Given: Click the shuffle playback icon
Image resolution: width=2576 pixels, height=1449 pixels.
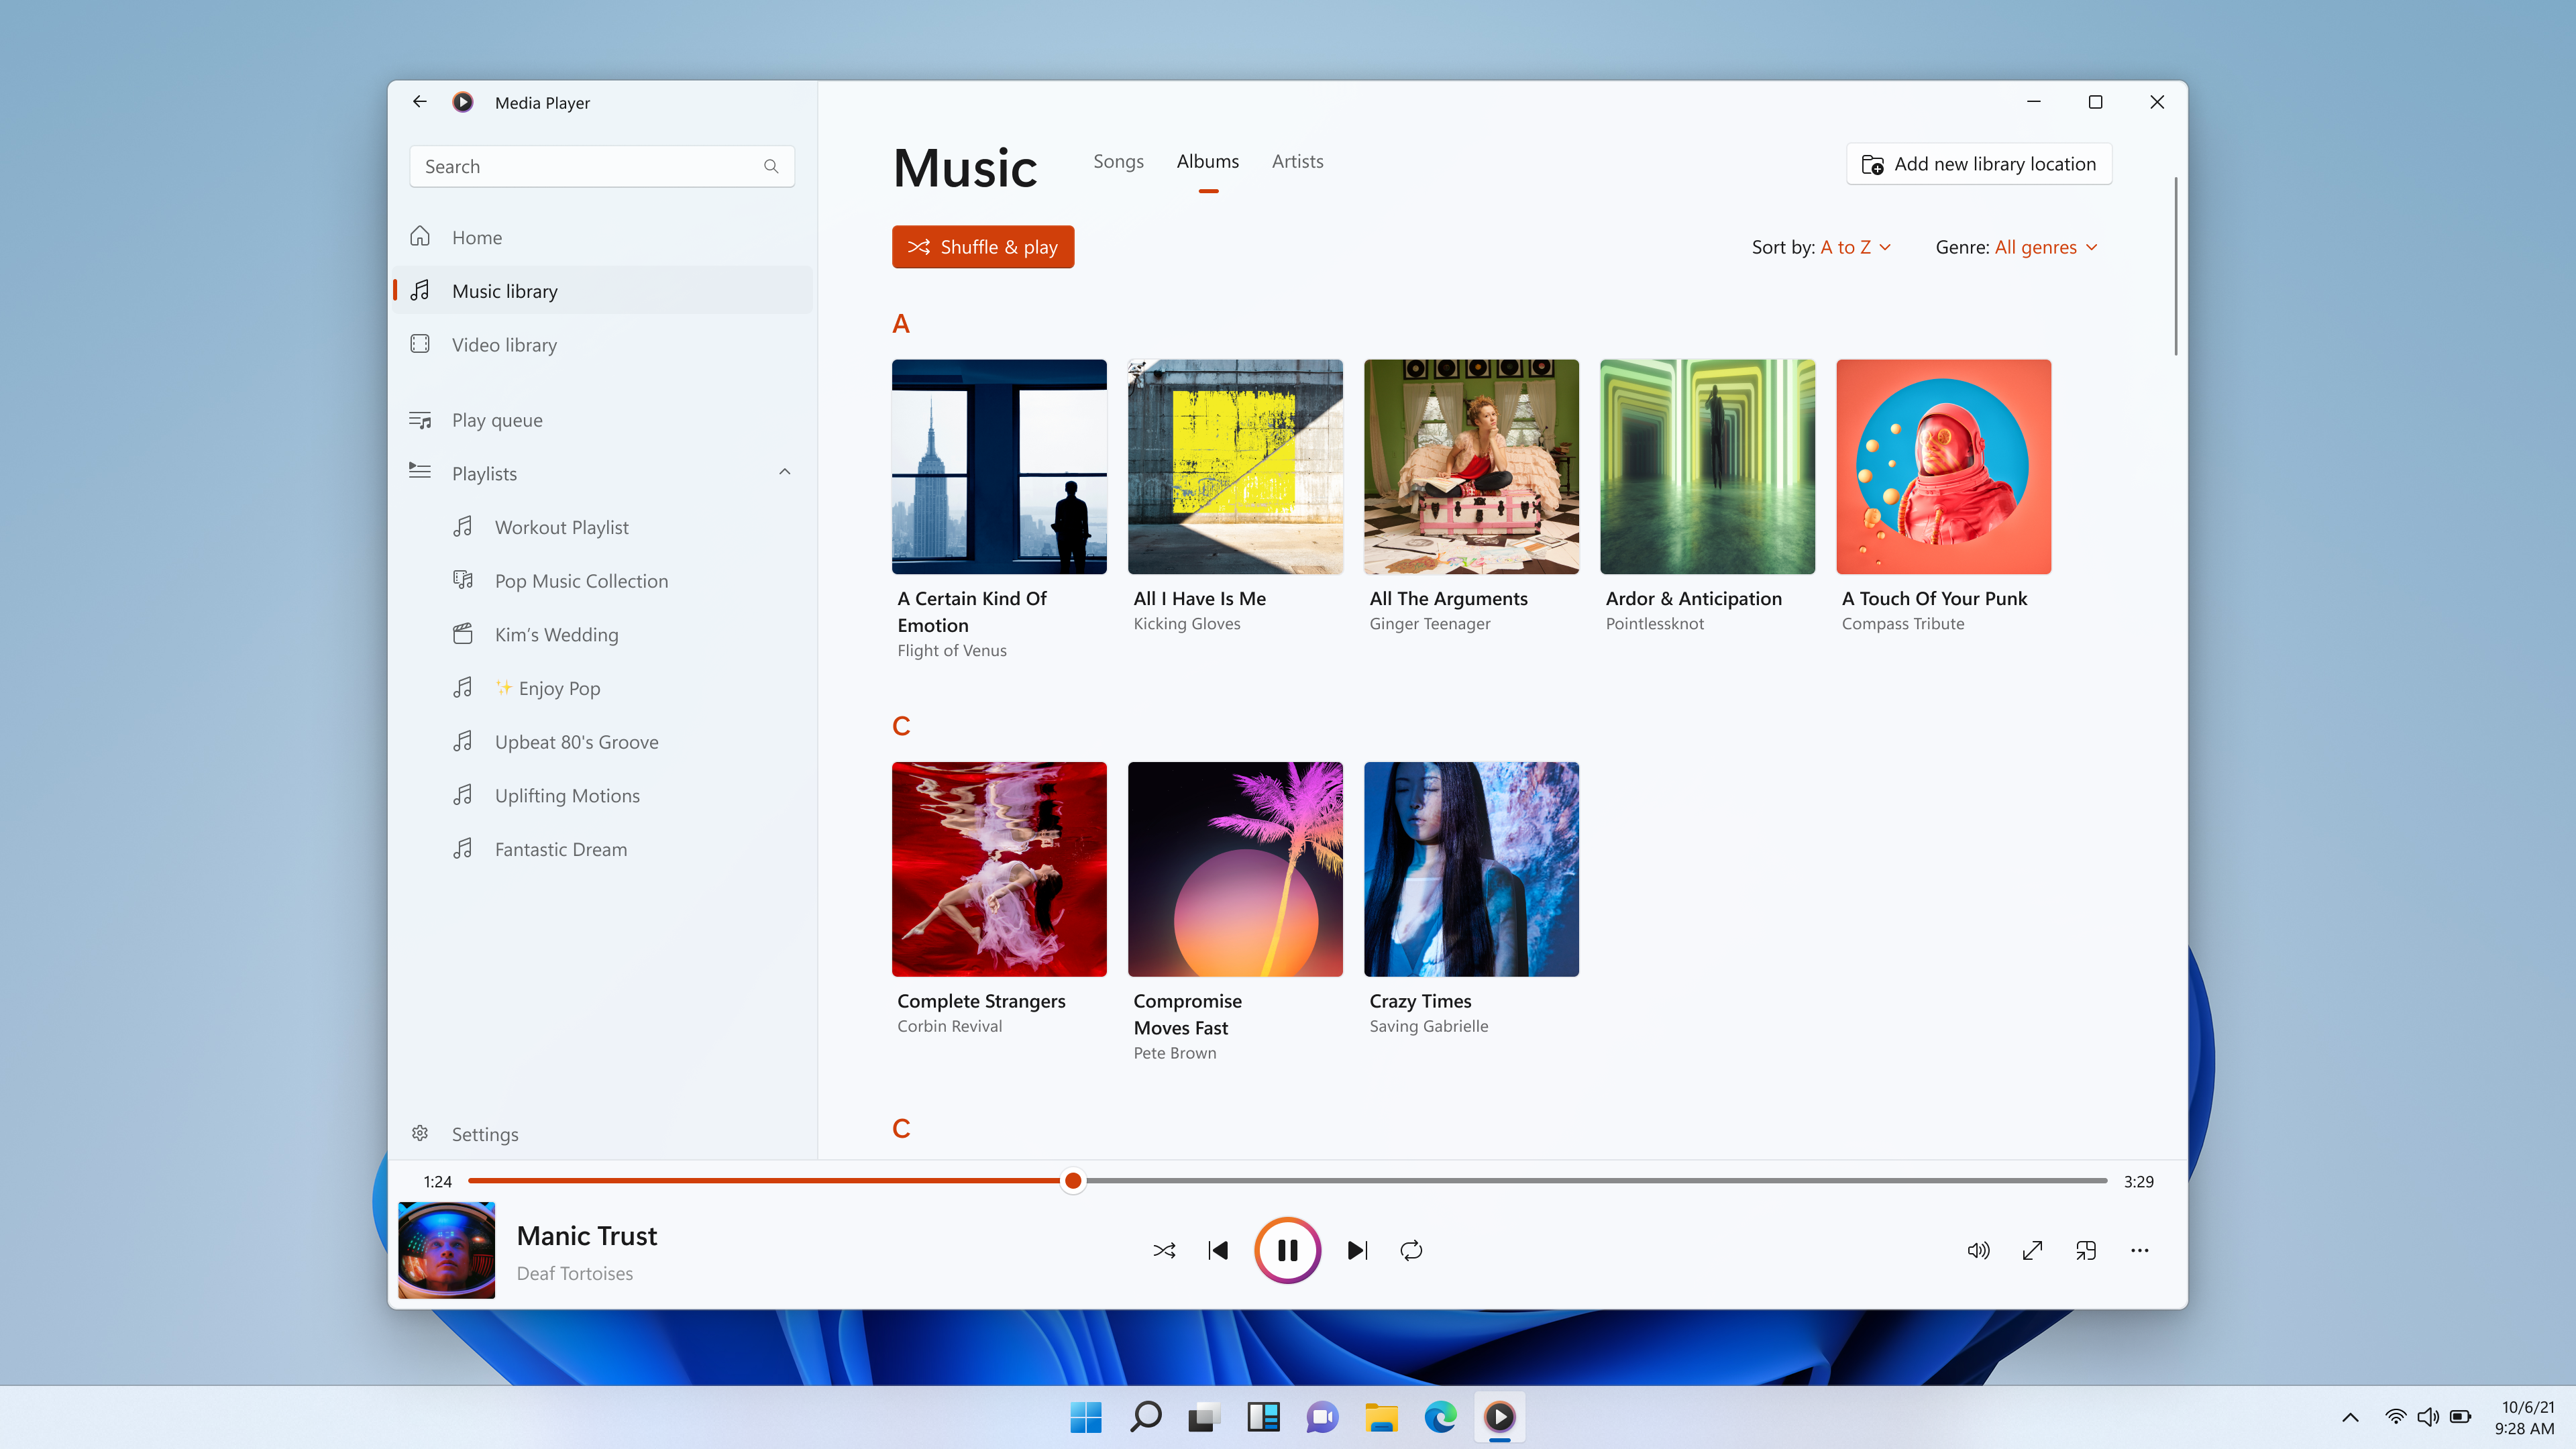Looking at the screenshot, I should click(x=1164, y=1249).
